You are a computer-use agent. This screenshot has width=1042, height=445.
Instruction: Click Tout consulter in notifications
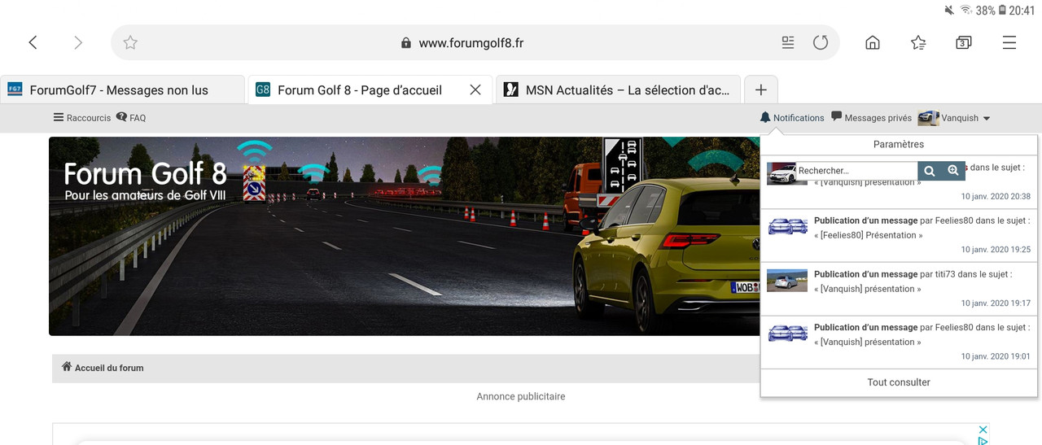899,382
